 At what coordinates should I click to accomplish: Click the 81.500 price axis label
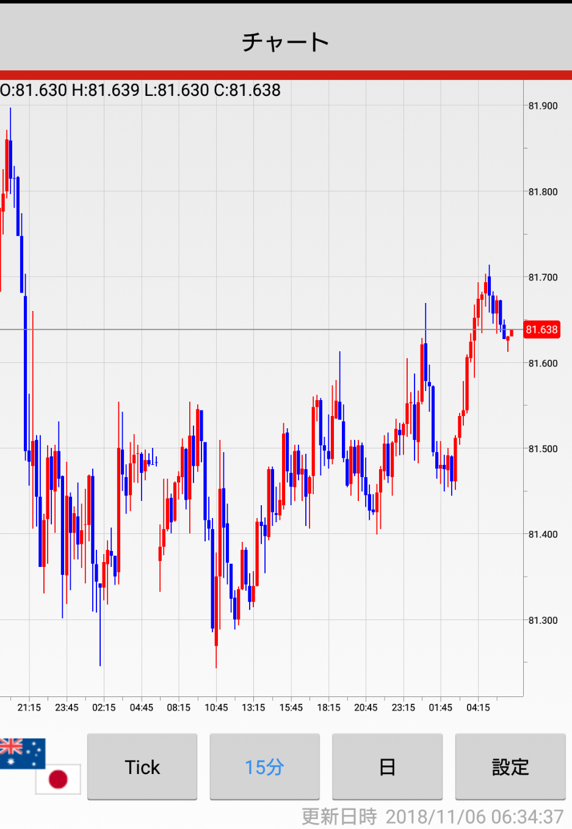pyautogui.click(x=543, y=449)
